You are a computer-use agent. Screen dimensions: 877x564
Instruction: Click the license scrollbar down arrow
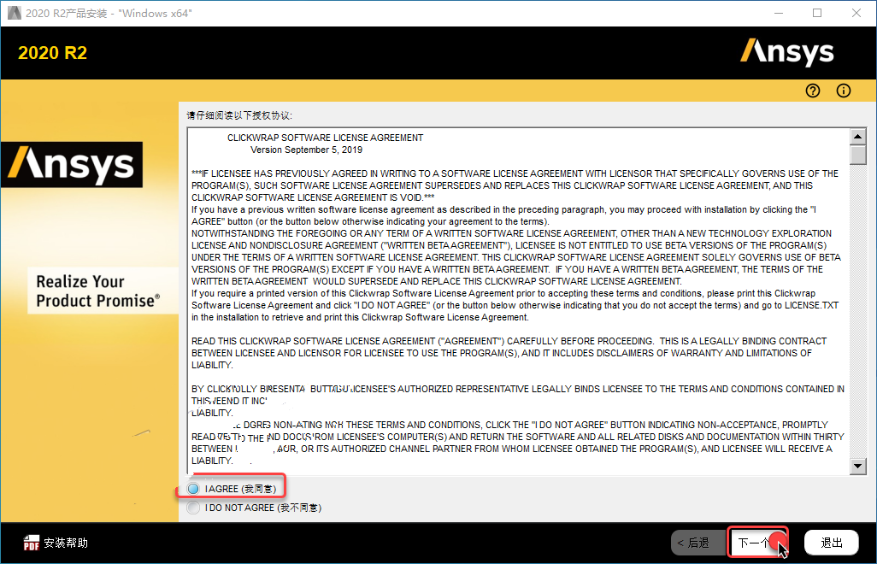(x=857, y=467)
